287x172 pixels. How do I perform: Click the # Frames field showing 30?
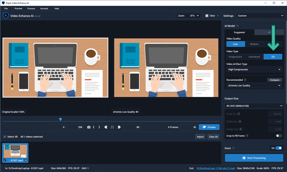(x=189, y=127)
